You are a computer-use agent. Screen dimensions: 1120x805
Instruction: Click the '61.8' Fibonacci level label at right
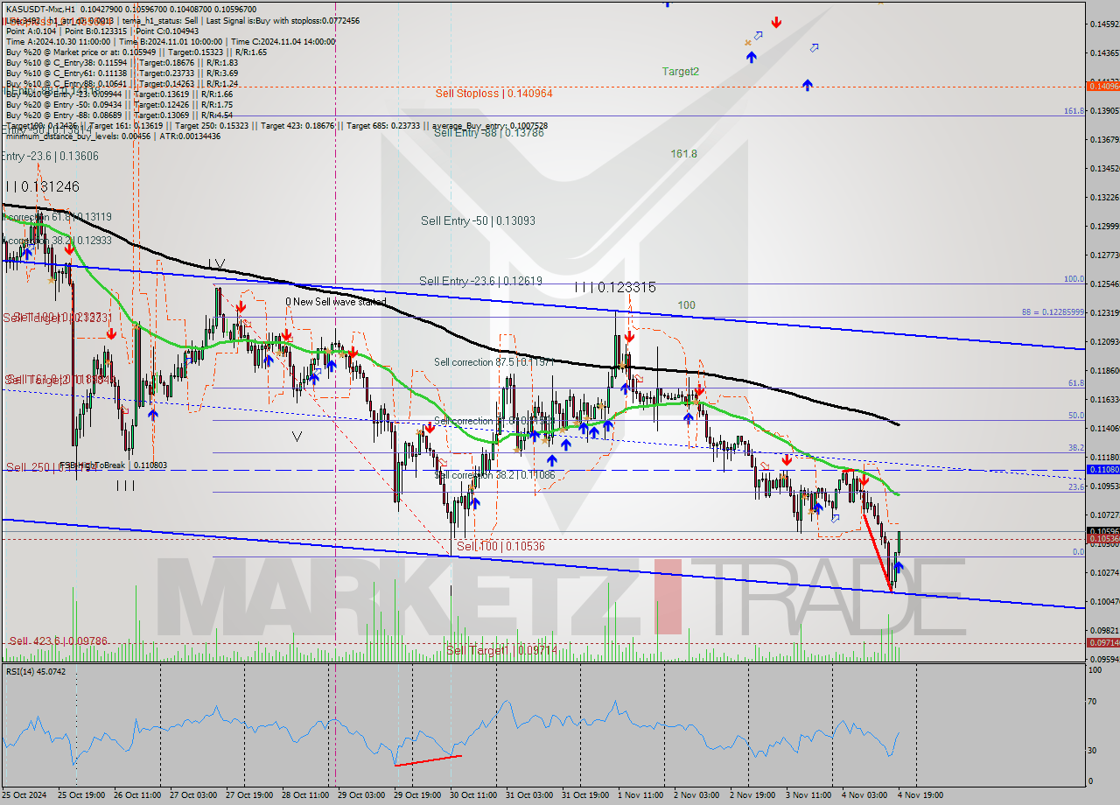click(x=1075, y=383)
